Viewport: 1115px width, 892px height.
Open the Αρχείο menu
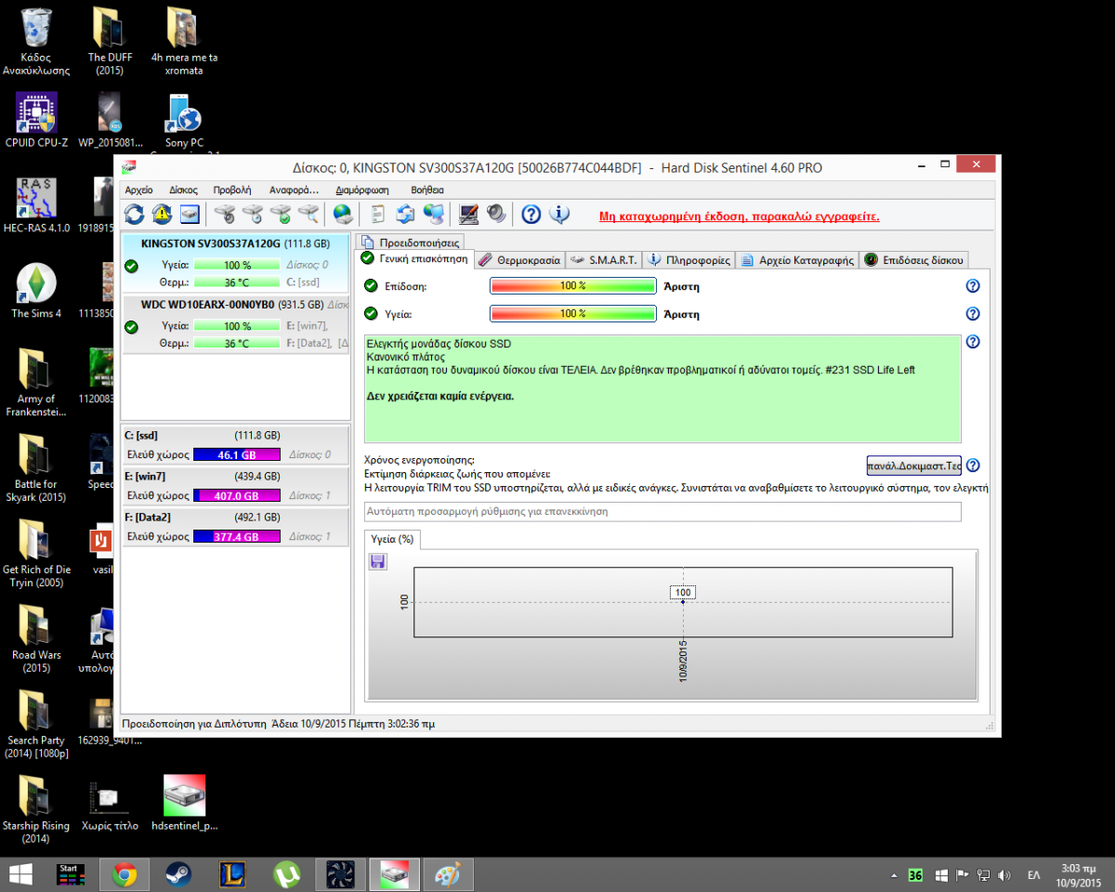138,190
